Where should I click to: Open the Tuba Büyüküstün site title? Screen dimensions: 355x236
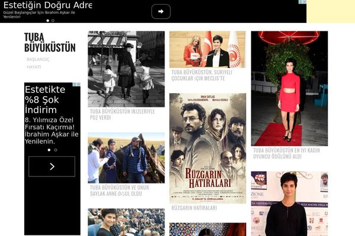coord(50,42)
